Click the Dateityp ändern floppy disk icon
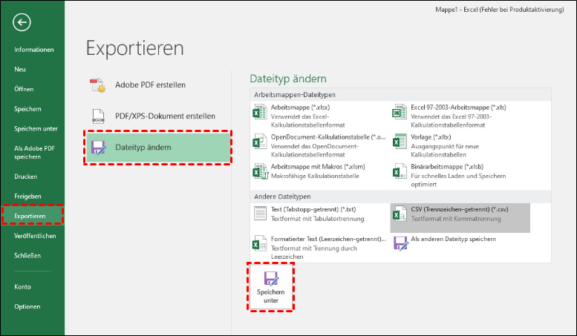 click(98, 148)
